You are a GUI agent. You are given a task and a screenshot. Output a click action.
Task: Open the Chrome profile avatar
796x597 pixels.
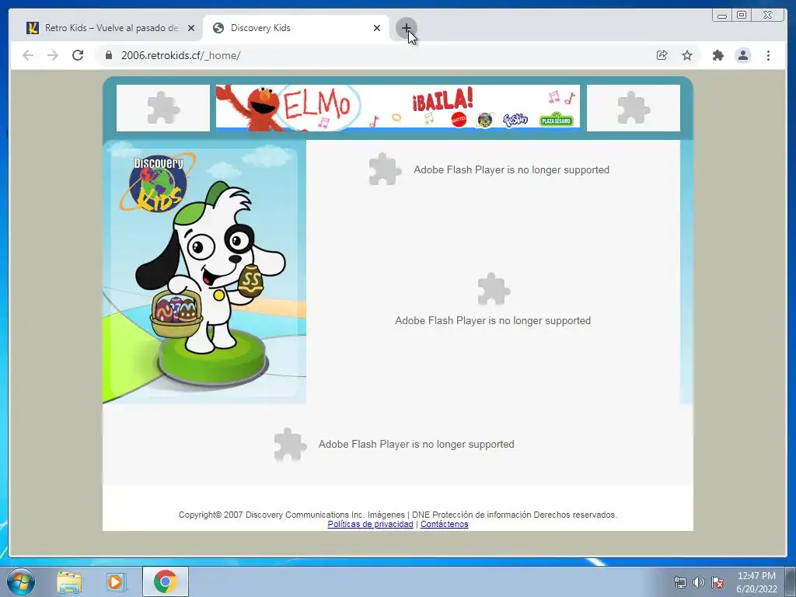coord(742,55)
